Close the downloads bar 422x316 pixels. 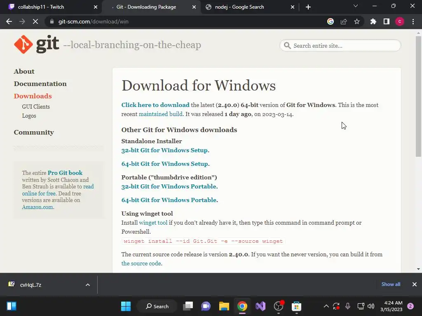tap(415, 284)
